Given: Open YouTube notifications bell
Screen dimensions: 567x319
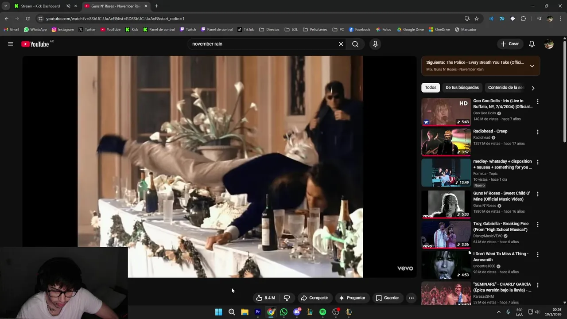Looking at the screenshot, I should coord(532,44).
